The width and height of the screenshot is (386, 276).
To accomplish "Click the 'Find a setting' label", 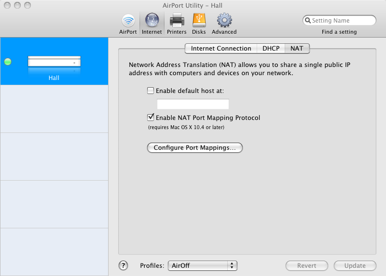I will (339, 32).
